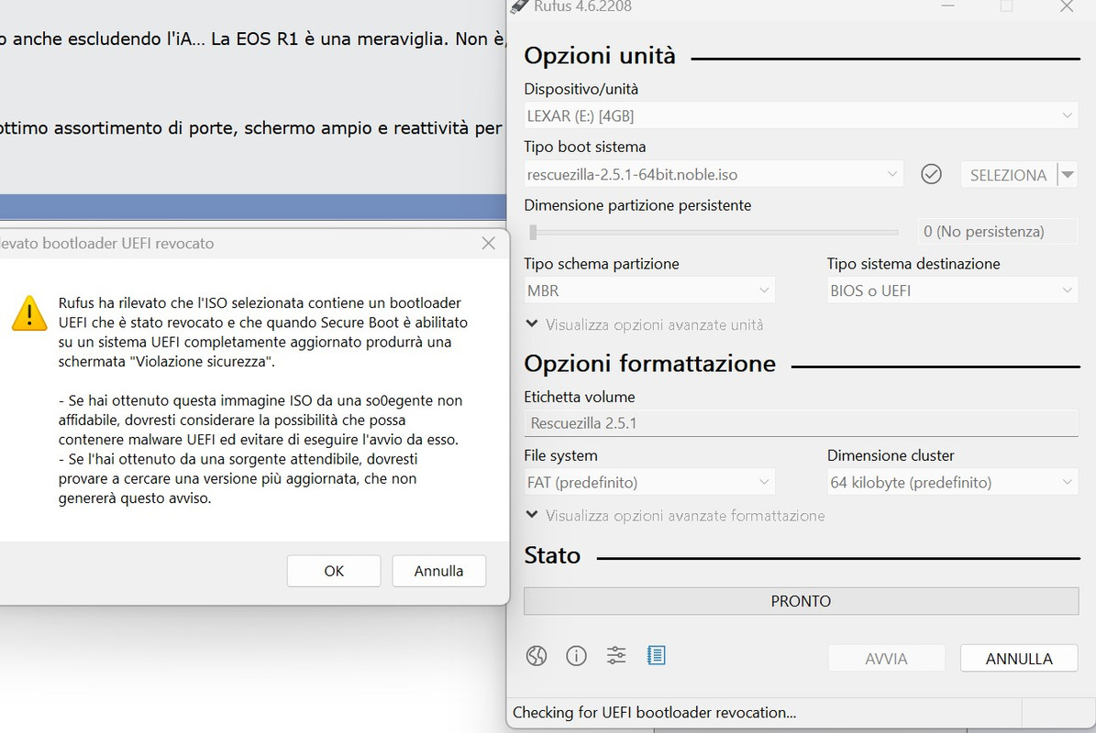Close the Rufus window
Screen dimensions: 1096x733
(1066, 6)
